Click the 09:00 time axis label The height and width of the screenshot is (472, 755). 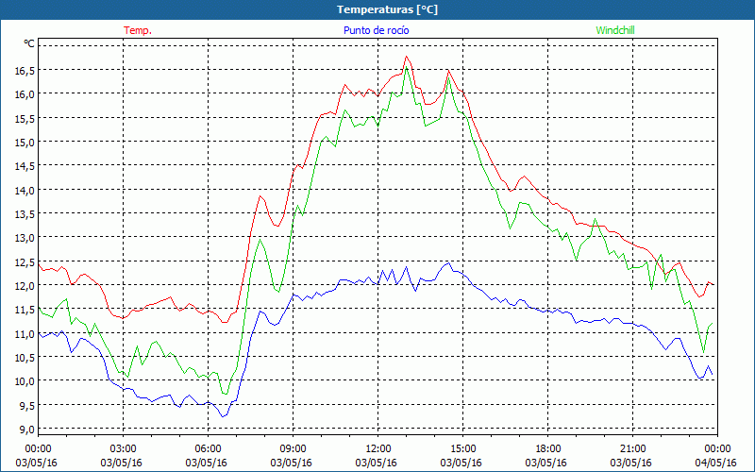pyautogui.click(x=292, y=449)
